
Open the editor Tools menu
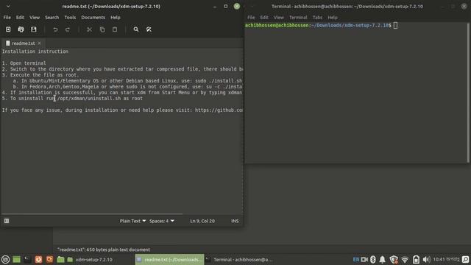click(70, 18)
